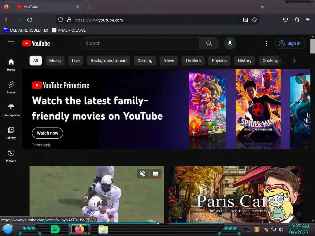The image size is (315, 236).
Task: Click the Firefox taskbar icon
Action: (x=79, y=229)
